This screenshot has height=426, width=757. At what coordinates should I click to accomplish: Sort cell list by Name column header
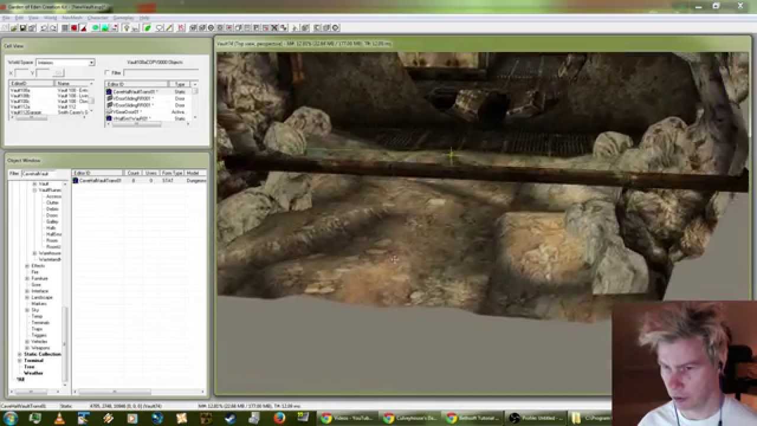(72, 83)
